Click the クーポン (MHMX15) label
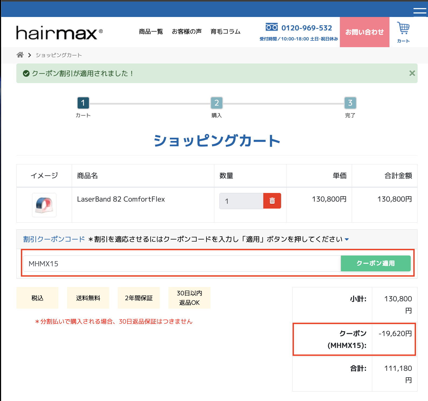 pos(347,340)
